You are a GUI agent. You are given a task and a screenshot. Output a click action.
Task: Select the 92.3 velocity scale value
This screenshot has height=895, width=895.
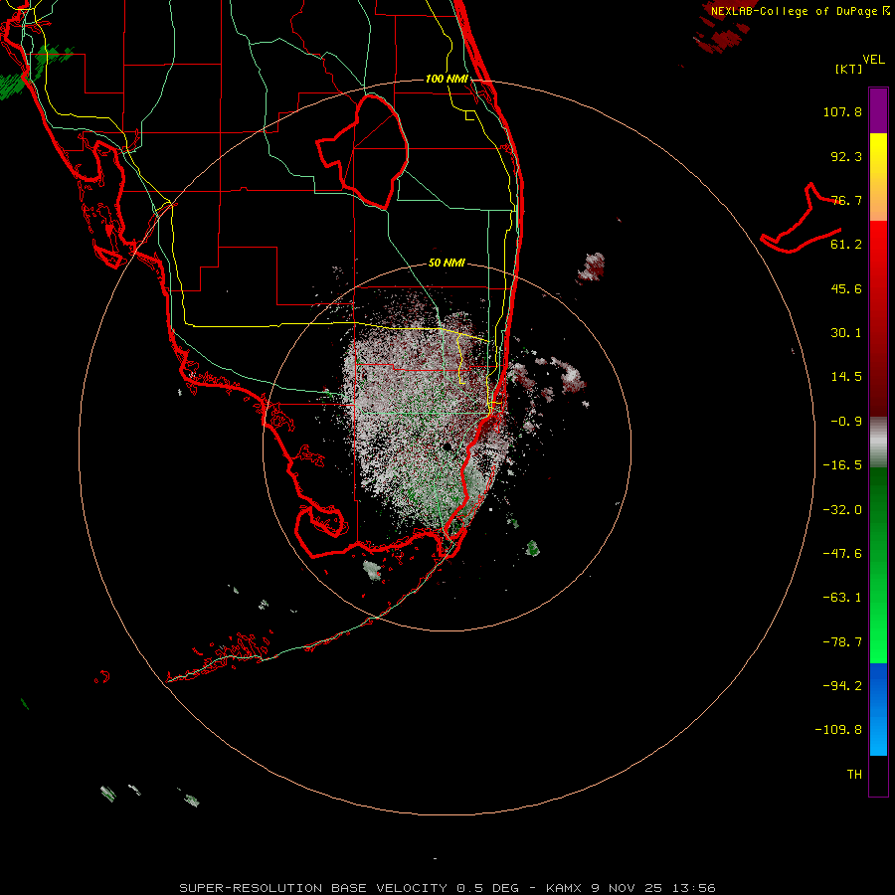[846, 156]
